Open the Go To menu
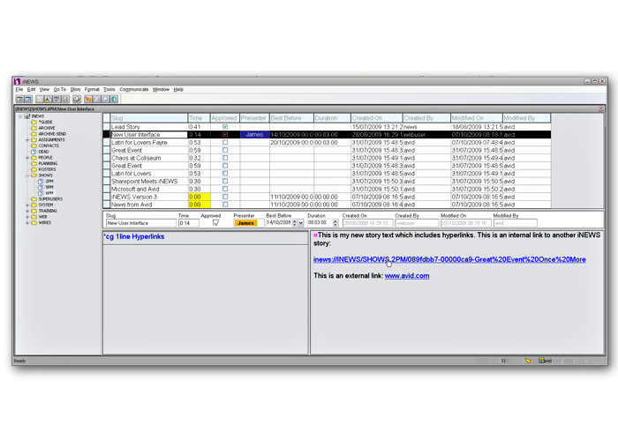 60,89
